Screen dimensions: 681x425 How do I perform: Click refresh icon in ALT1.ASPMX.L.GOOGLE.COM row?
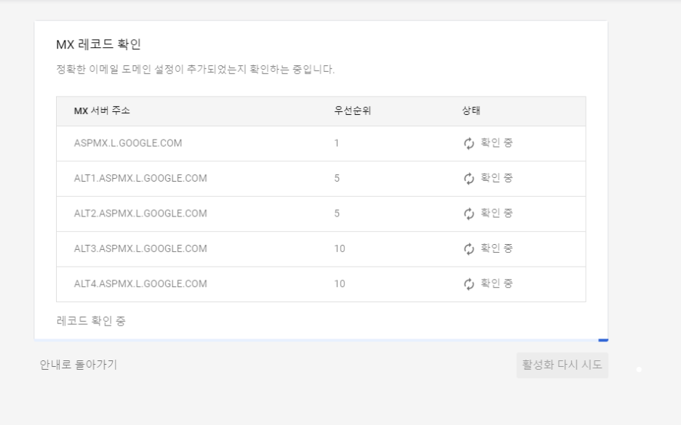(x=469, y=179)
